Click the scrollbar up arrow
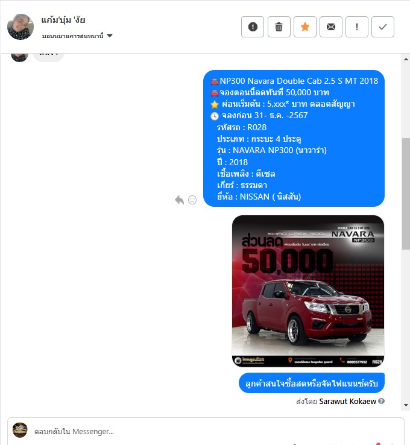410x445 pixels. (406, 59)
